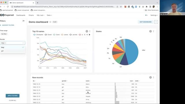This screenshot has height=104, width=185.
Task: Collapse the Filters side panel
Action: point(24,21)
